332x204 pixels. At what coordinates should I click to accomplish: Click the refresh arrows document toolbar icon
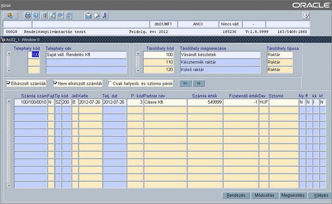(68, 16)
